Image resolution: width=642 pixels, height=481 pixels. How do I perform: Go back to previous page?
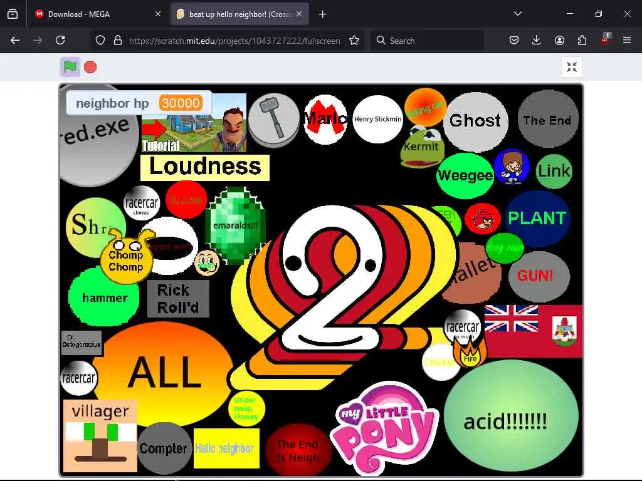coord(15,40)
